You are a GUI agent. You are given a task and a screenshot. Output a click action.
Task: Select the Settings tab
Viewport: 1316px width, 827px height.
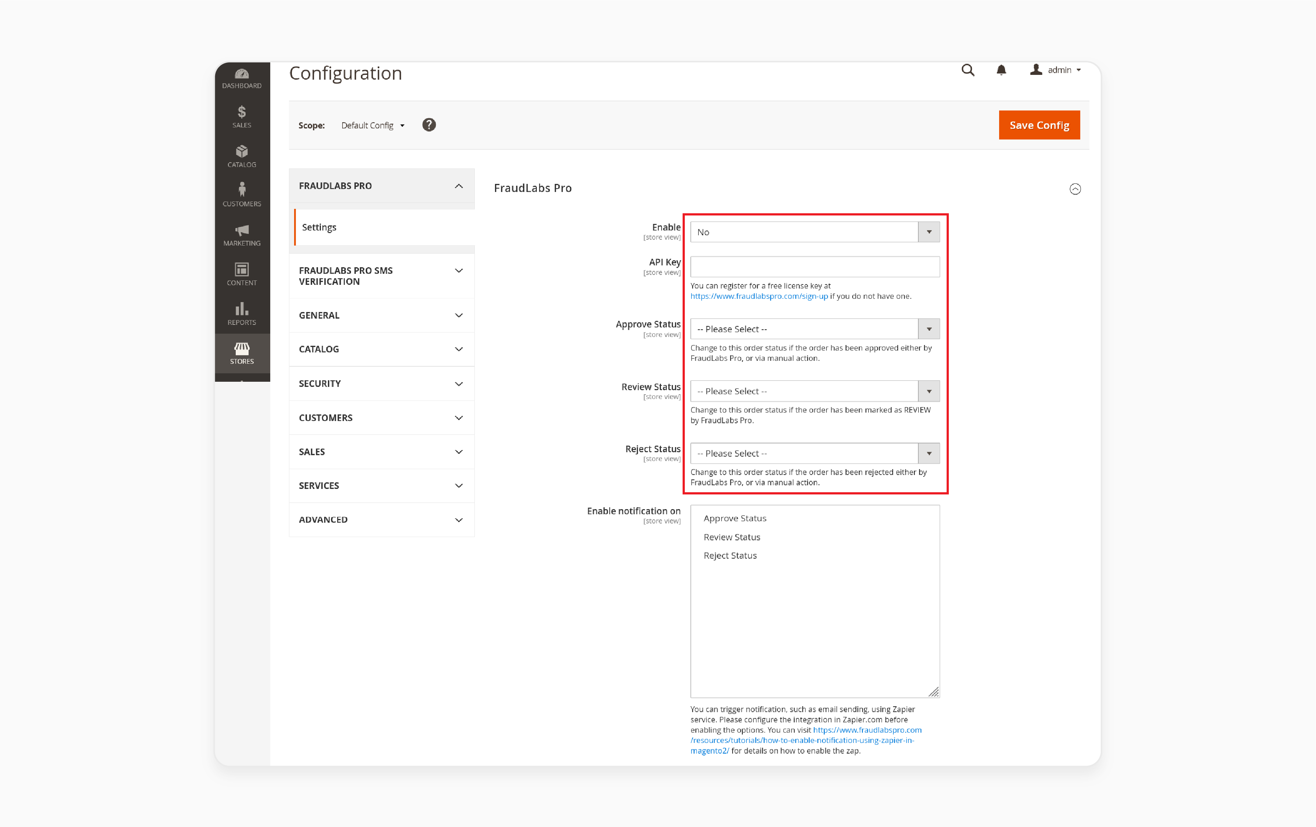[384, 227]
